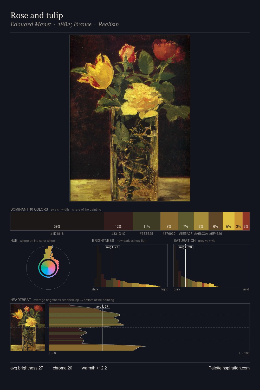Click the avg C 20 saturation label
260x390 pixels.
coord(185,247)
